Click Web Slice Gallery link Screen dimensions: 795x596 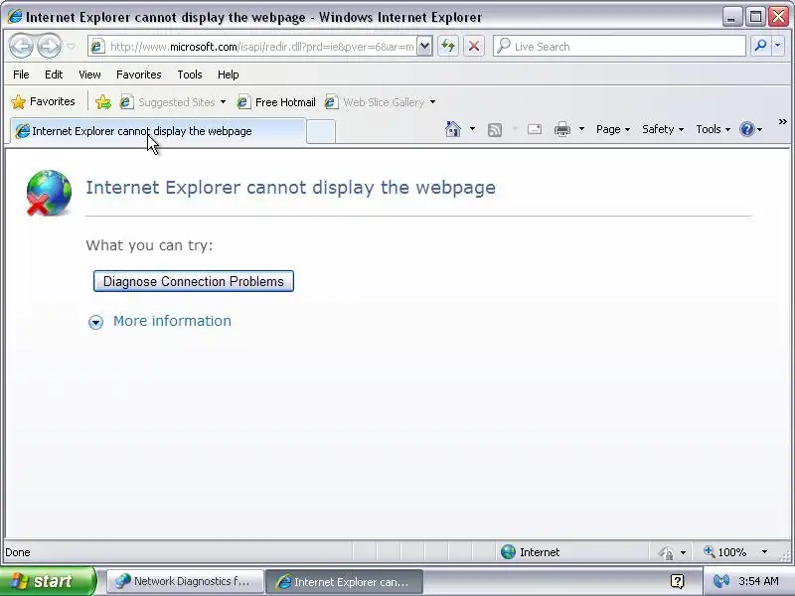384,102
